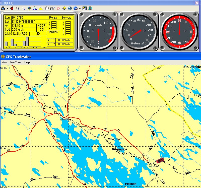The width and height of the screenshot is (201, 188).
Task: Toggle Relay 1 indicator box
Action: (x=54, y=22)
